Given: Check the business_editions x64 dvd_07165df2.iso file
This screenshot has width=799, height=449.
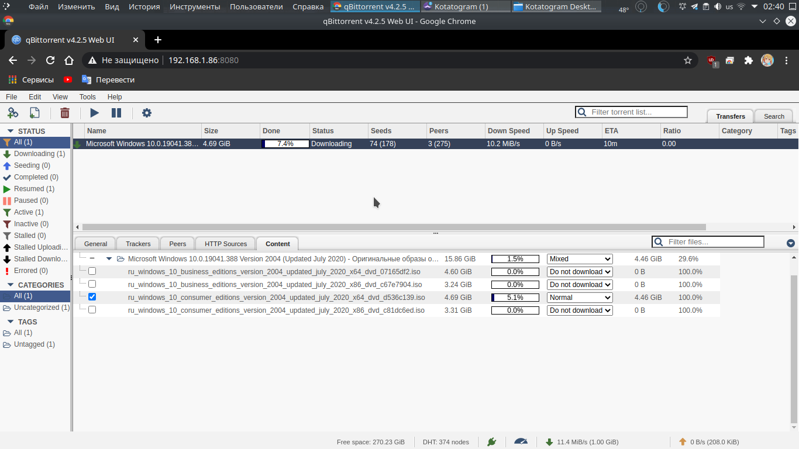Looking at the screenshot, I should pyautogui.click(x=92, y=271).
